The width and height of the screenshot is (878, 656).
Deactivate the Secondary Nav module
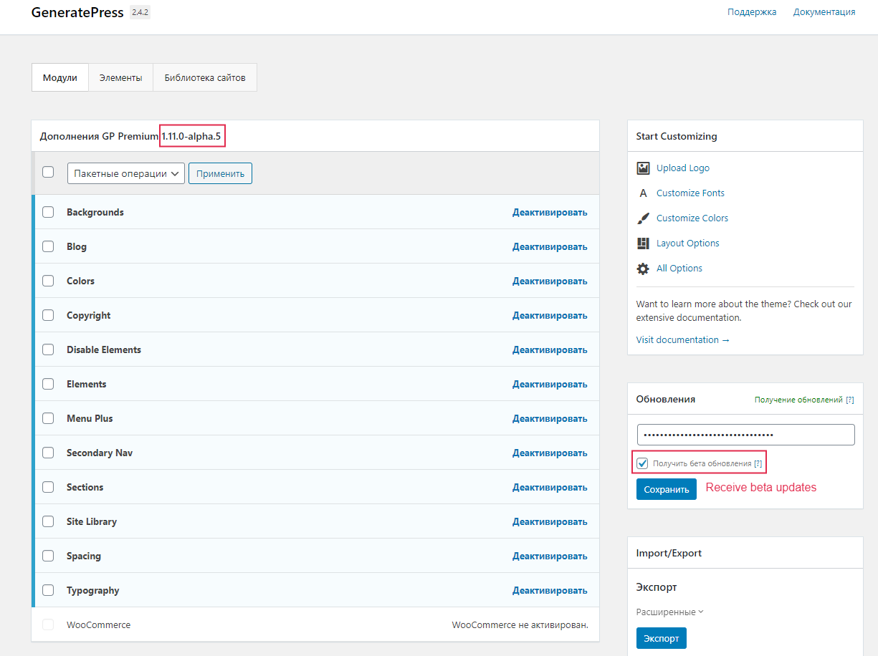pyautogui.click(x=550, y=453)
